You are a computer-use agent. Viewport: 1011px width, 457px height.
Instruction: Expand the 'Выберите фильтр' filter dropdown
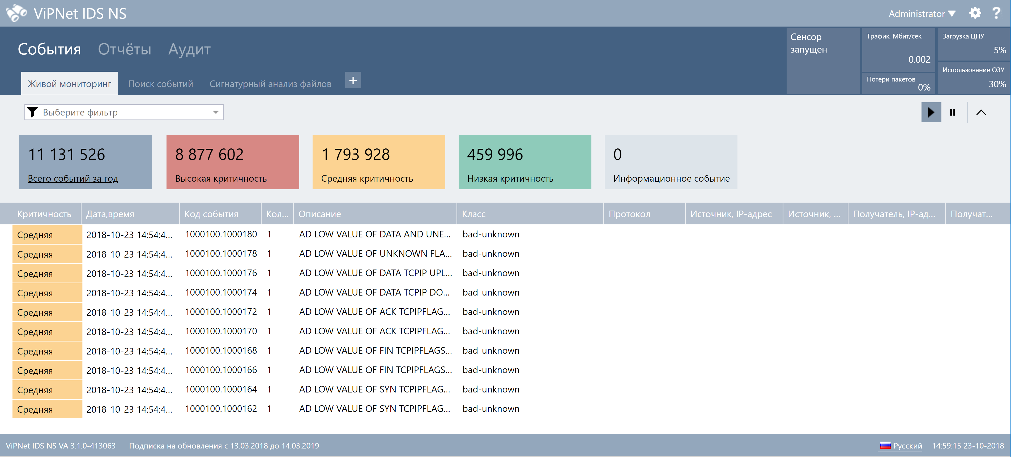215,113
